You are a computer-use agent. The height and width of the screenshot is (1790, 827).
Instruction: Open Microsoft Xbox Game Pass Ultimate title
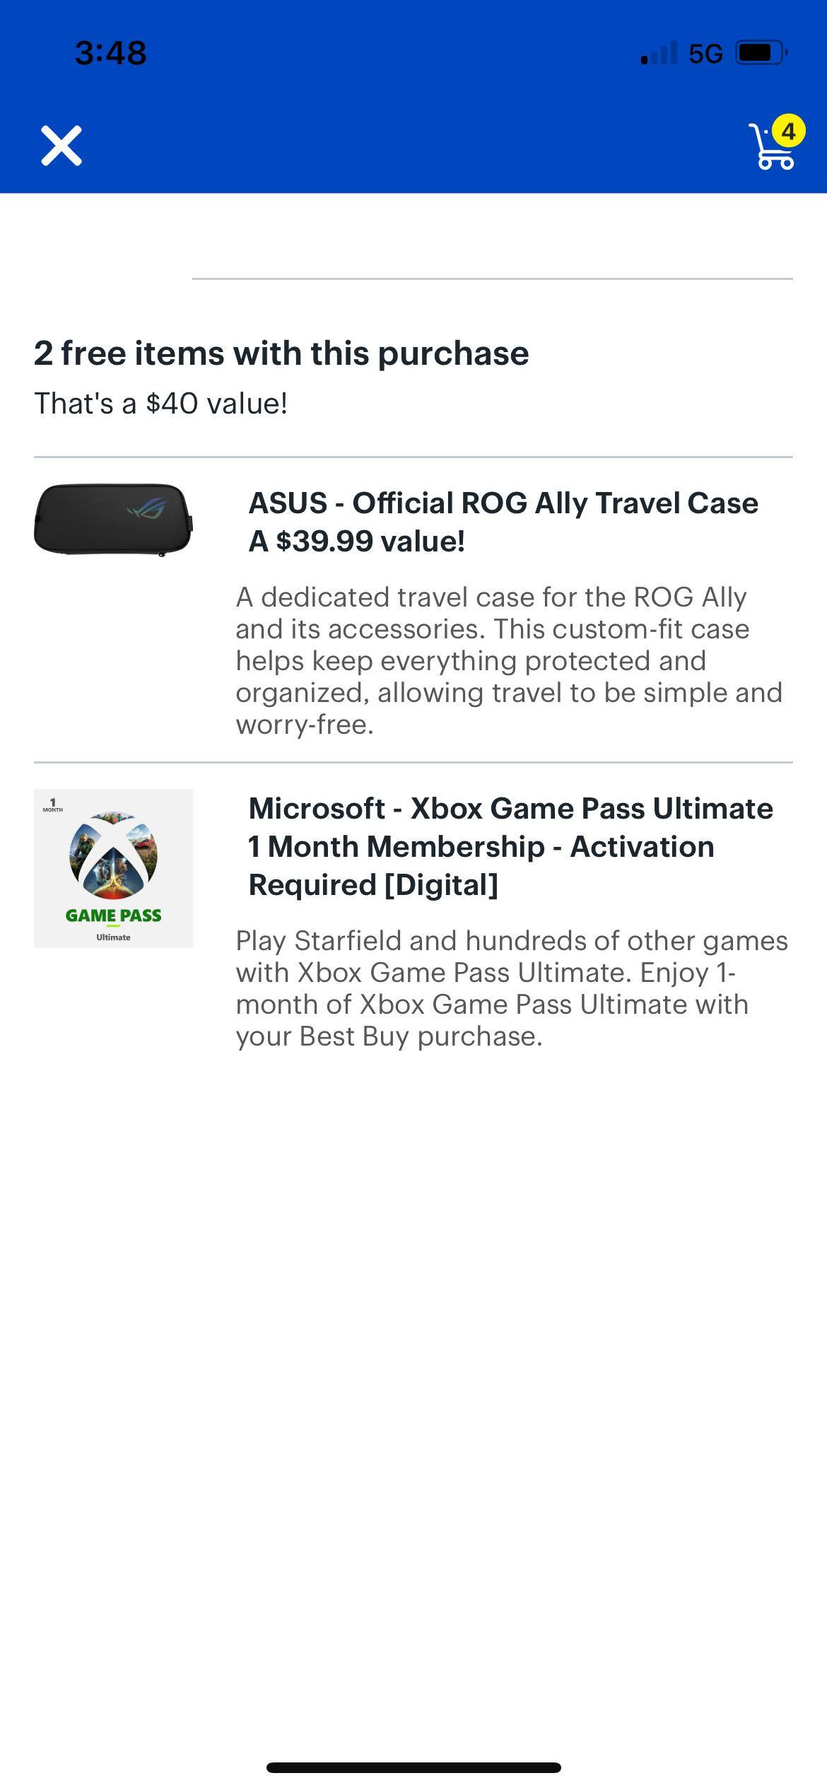[510, 846]
